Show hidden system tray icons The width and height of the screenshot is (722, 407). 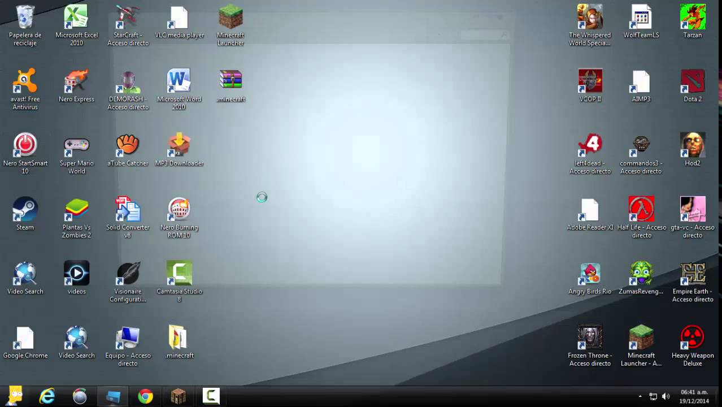click(x=640, y=397)
